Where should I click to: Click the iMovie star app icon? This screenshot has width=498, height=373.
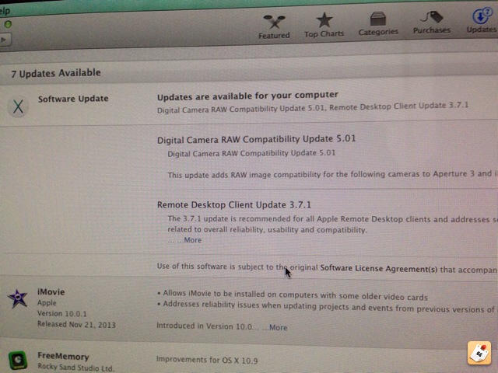click(17, 298)
